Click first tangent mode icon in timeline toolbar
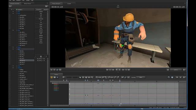The width and height of the screenshot is (196, 110). click(97, 77)
